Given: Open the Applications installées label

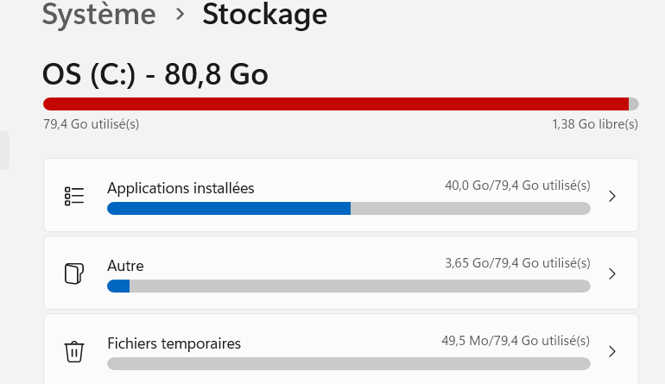Looking at the screenshot, I should [180, 187].
